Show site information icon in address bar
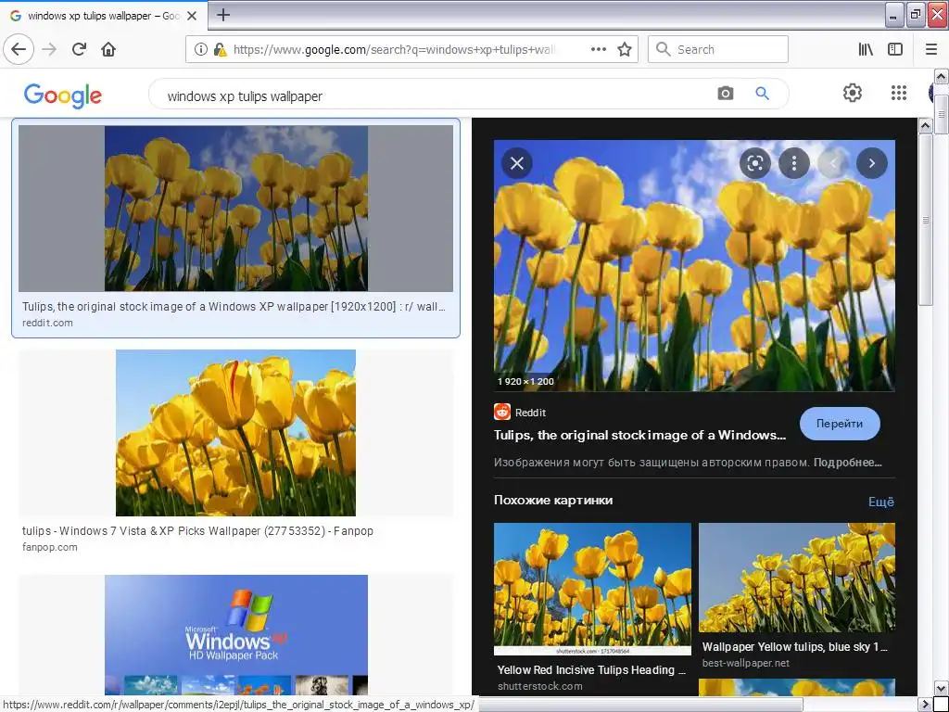Image resolution: width=949 pixels, height=712 pixels. tap(200, 50)
